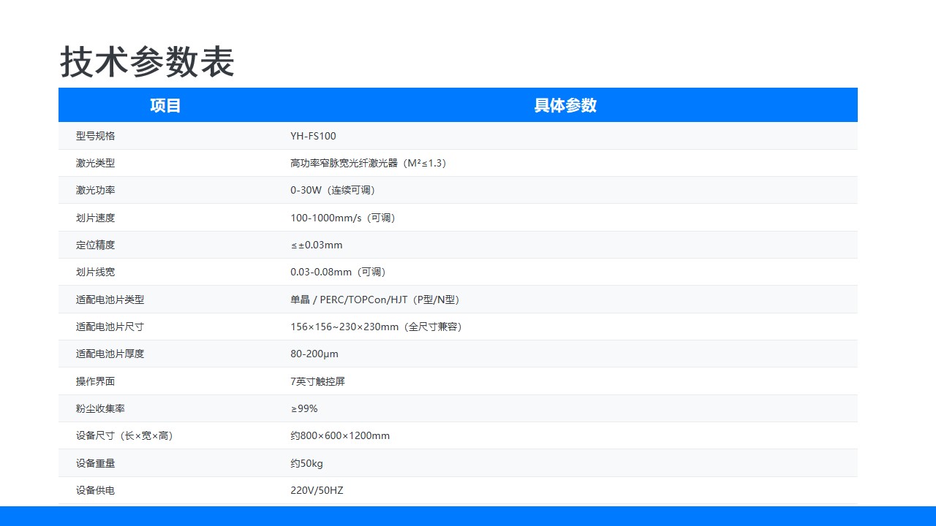Viewport: 936px width, 526px height.
Task: Click the 156×156~230×230mm size value
Action: pos(376,327)
